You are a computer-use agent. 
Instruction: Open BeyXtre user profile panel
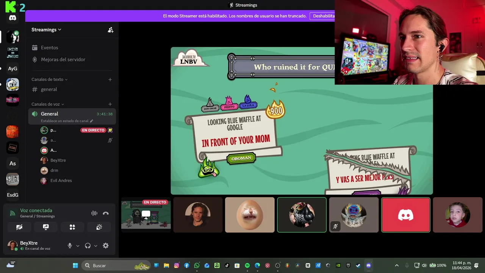click(36, 246)
